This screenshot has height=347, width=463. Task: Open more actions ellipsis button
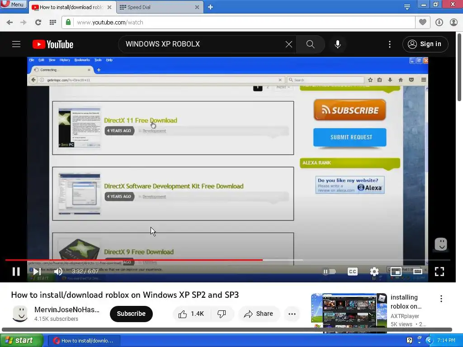click(292, 314)
